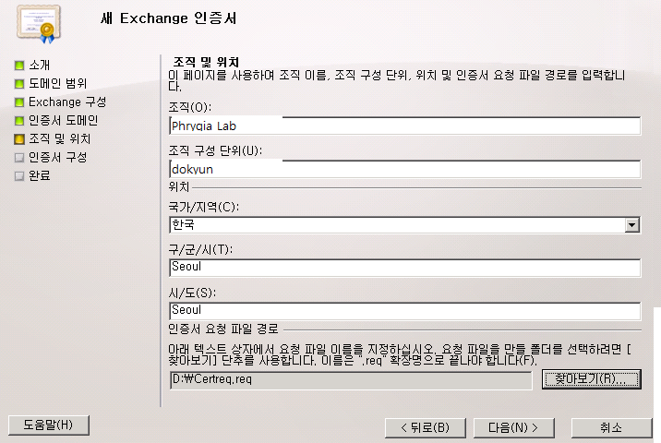Select the 한국 country combo box
Viewport: 661px width, 443px height.
pos(404,224)
